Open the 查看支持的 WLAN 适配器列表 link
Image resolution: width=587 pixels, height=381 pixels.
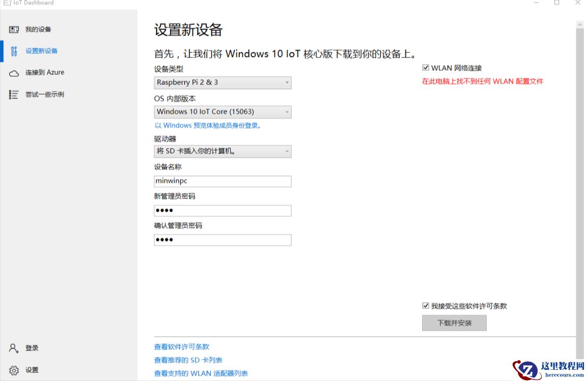pos(201,373)
